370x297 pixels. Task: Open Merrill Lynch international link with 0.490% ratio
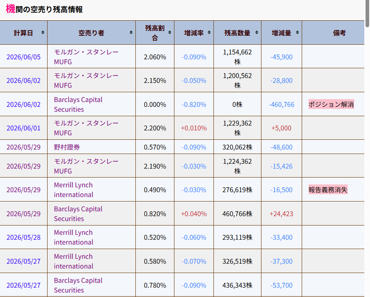74,190
